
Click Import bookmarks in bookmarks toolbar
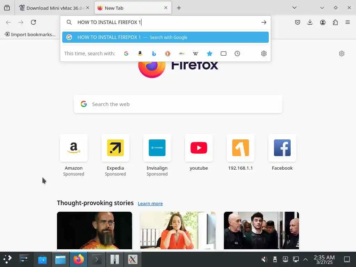(x=30, y=34)
